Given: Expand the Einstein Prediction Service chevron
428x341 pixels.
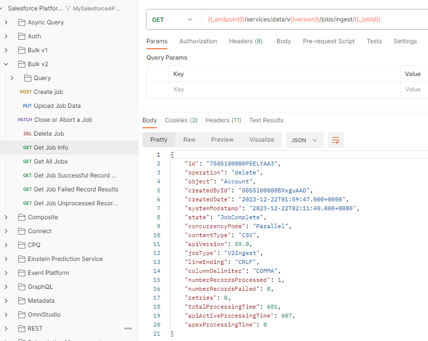Looking at the screenshot, I should [x=6, y=259].
